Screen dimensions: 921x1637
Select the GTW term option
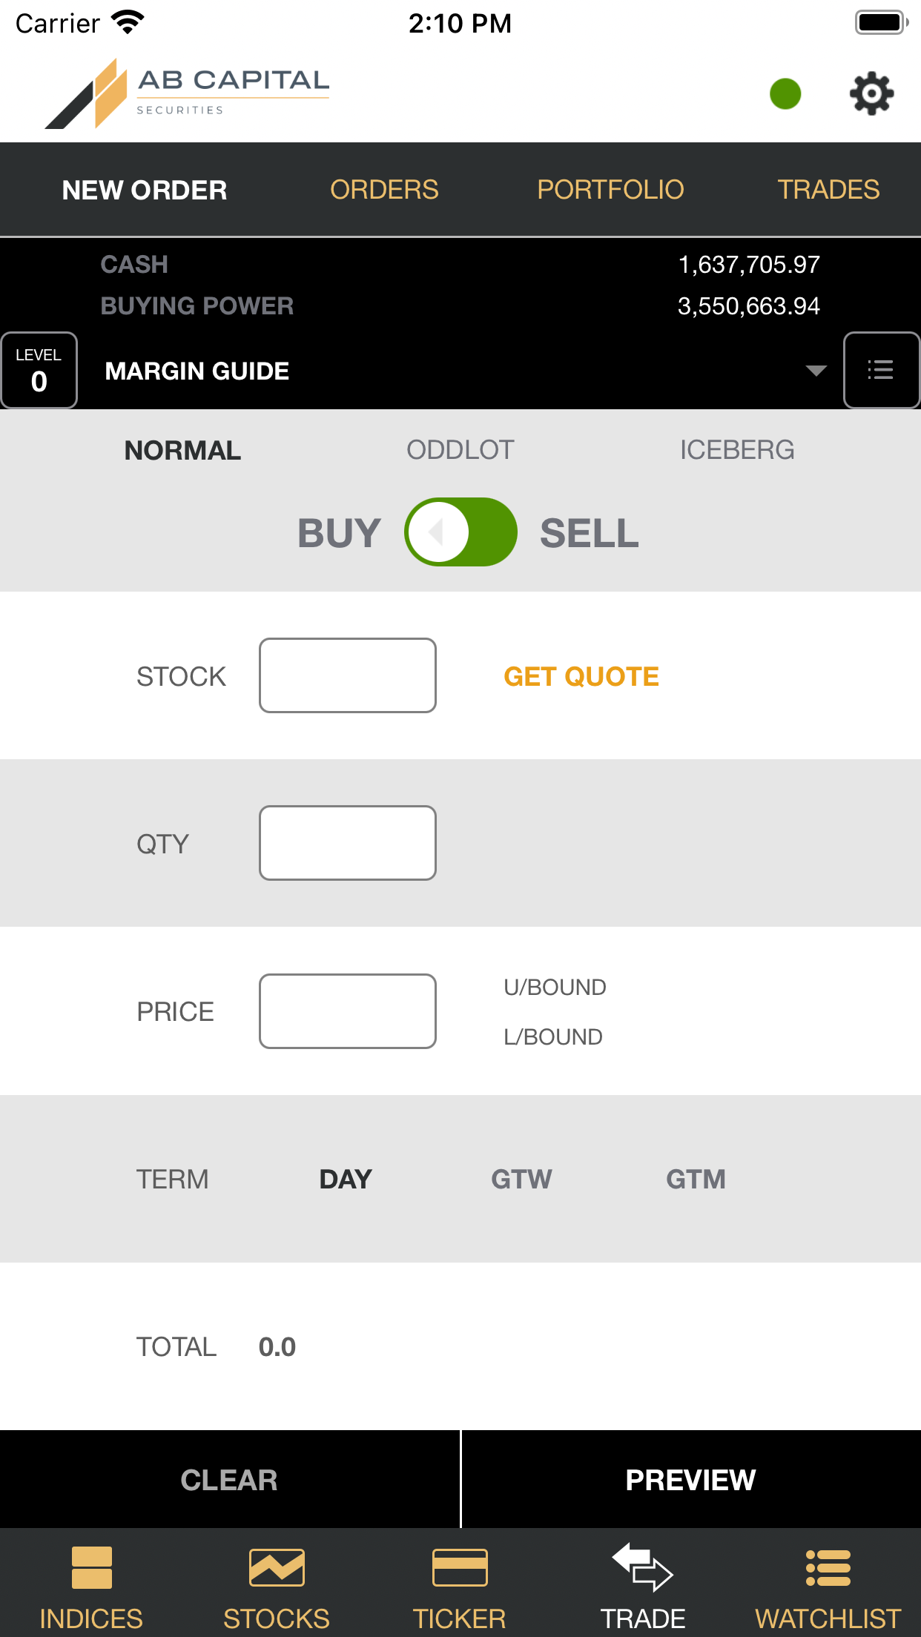click(521, 1179)
